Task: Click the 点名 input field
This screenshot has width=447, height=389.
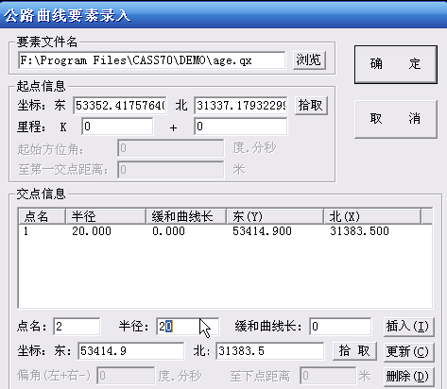Action: pos(77,327)
